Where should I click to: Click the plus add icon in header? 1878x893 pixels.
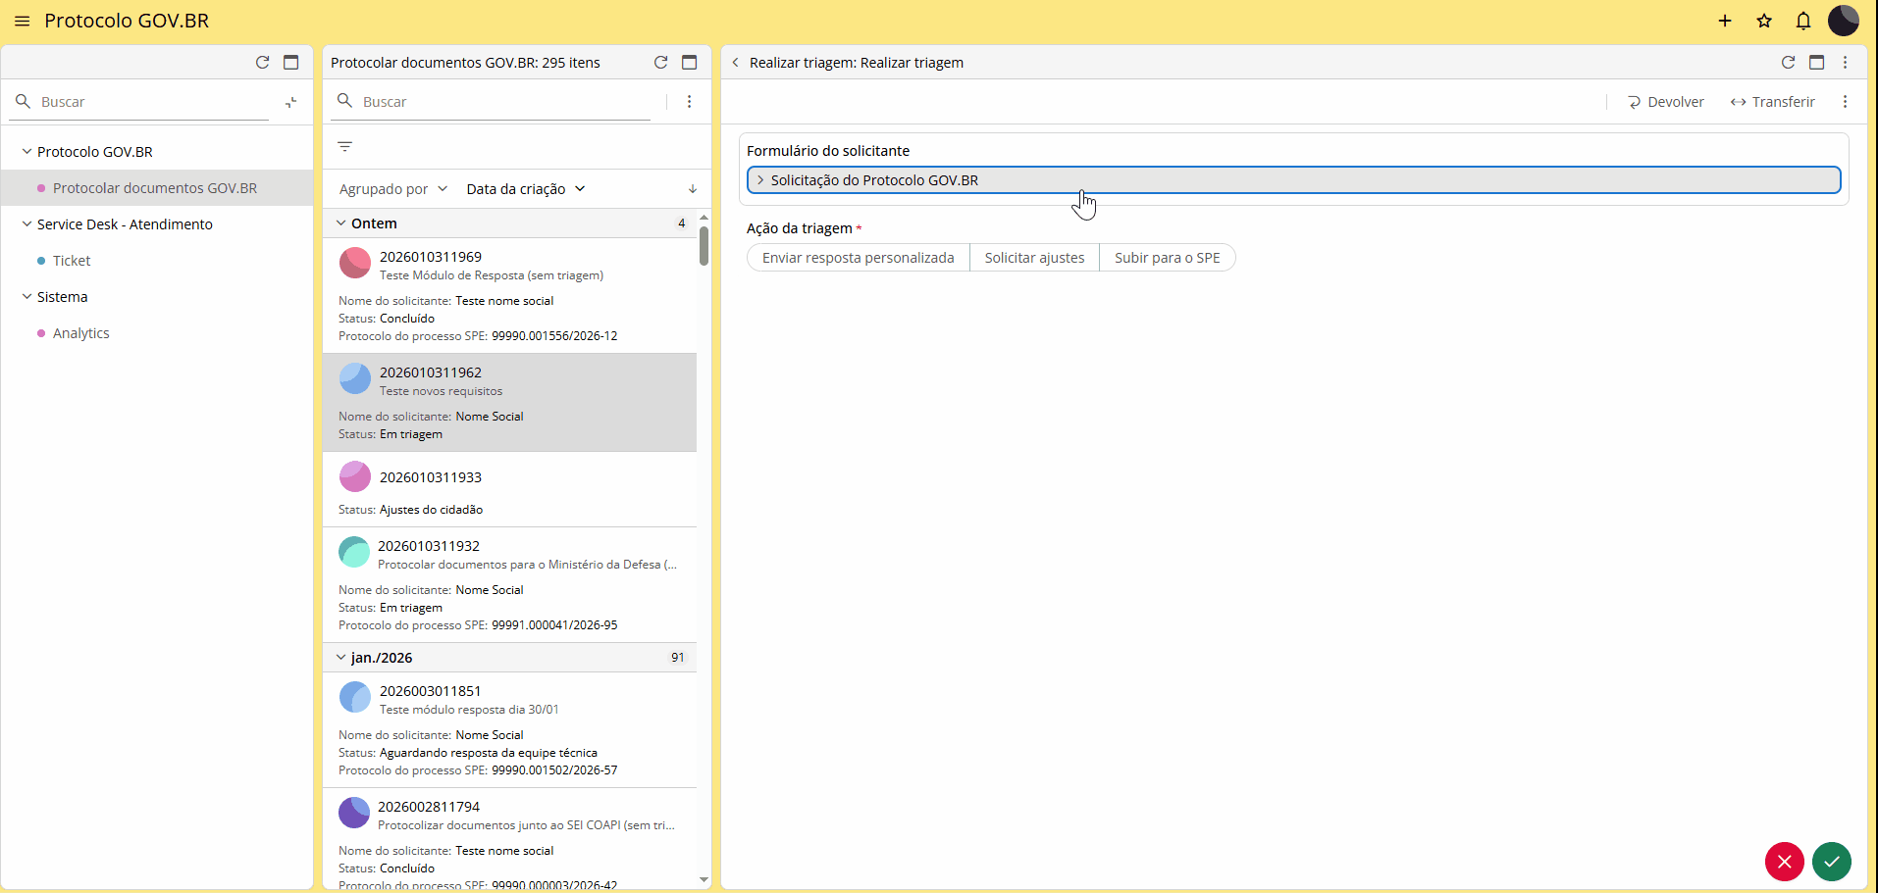click(1725, 21)
